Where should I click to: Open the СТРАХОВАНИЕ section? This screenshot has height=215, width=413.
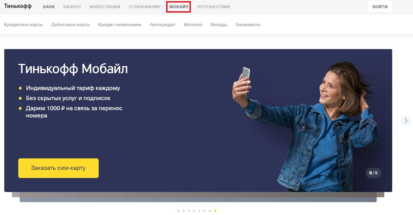click(x=145, y=7)
